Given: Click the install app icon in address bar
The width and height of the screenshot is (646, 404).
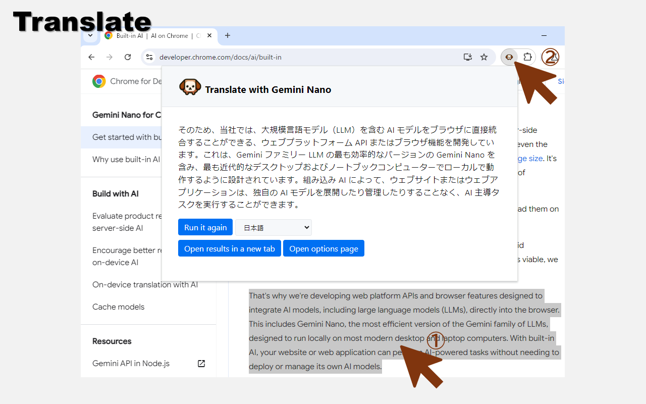Looking at the screenshot, I should [x=468, y=57].
